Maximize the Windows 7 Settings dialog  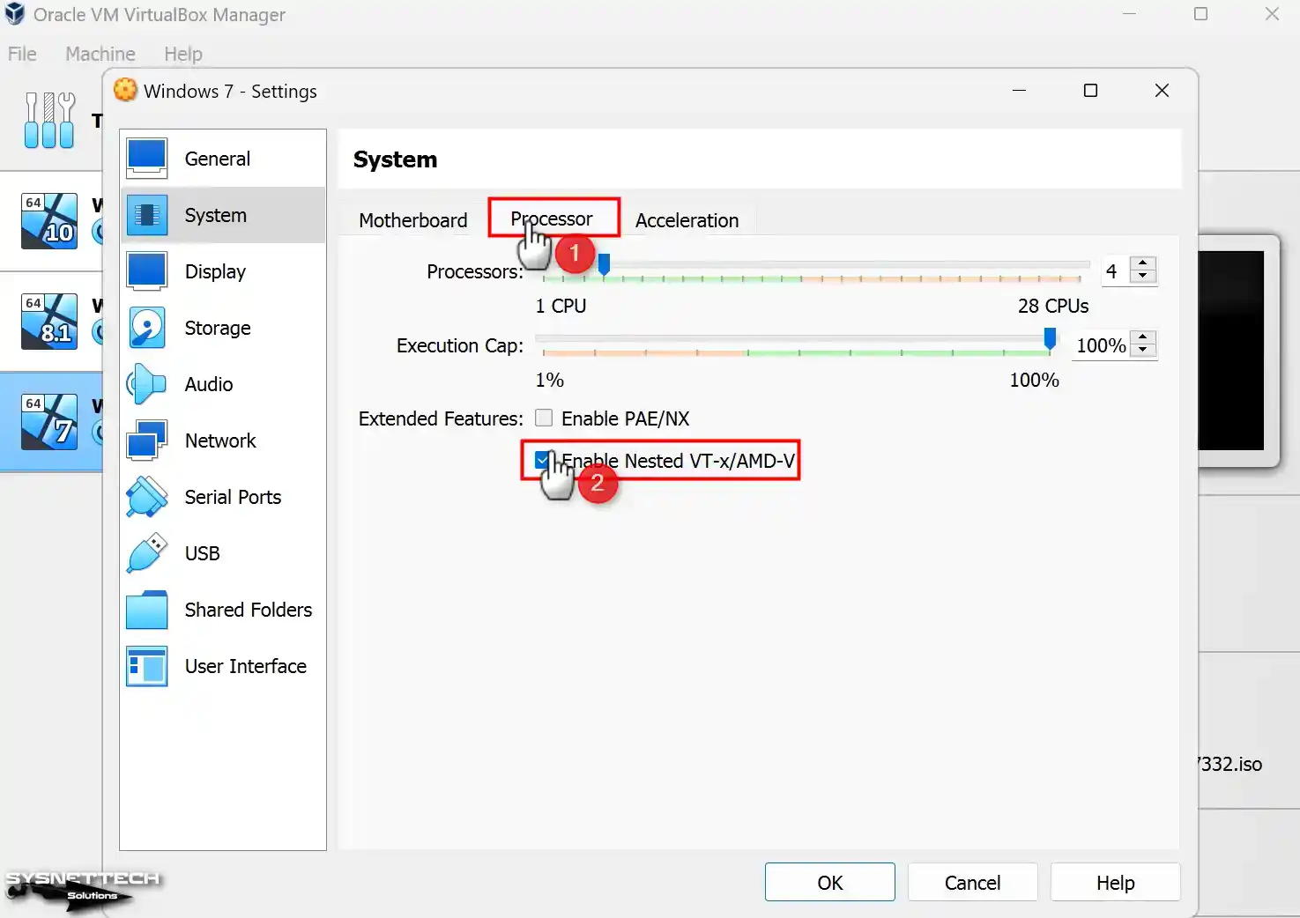point(1090,91)
